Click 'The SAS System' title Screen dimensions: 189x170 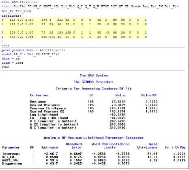point(94,75)
